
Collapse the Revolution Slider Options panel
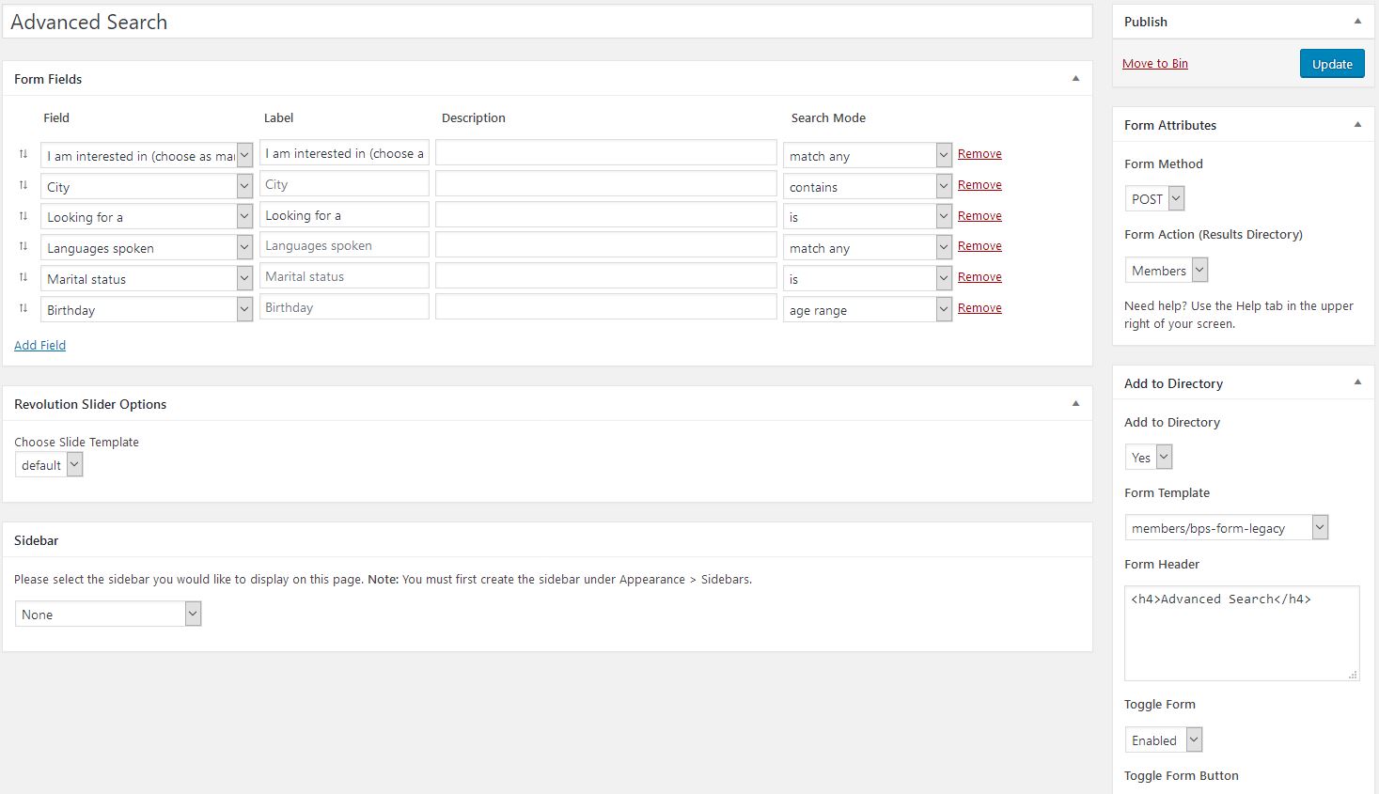[x=1075, y=404]
